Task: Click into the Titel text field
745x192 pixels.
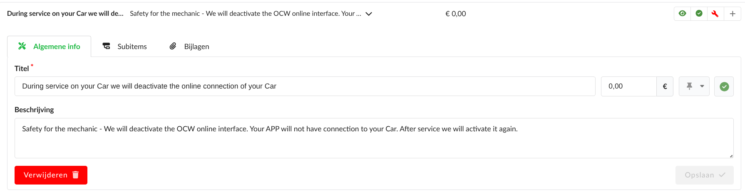Action: click(305, 86)
